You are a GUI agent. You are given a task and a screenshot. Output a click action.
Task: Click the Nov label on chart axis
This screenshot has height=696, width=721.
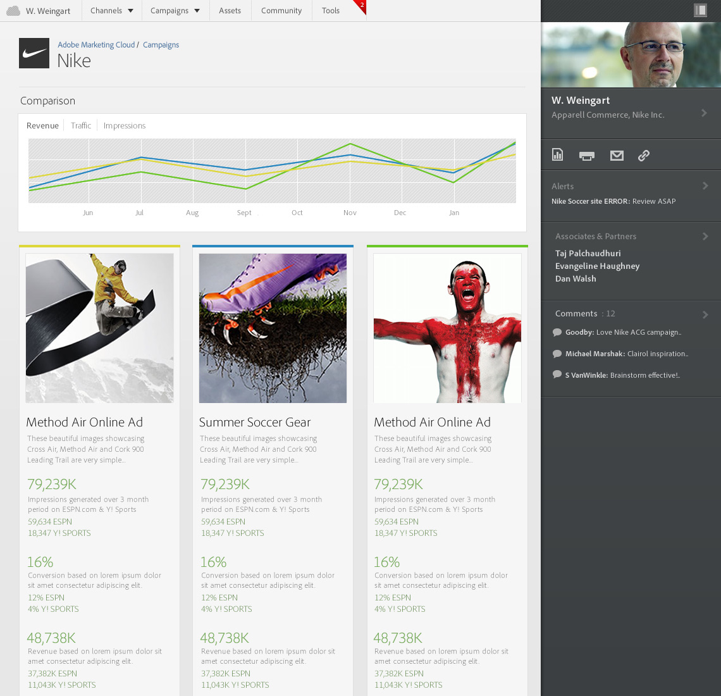coord(350,213)
